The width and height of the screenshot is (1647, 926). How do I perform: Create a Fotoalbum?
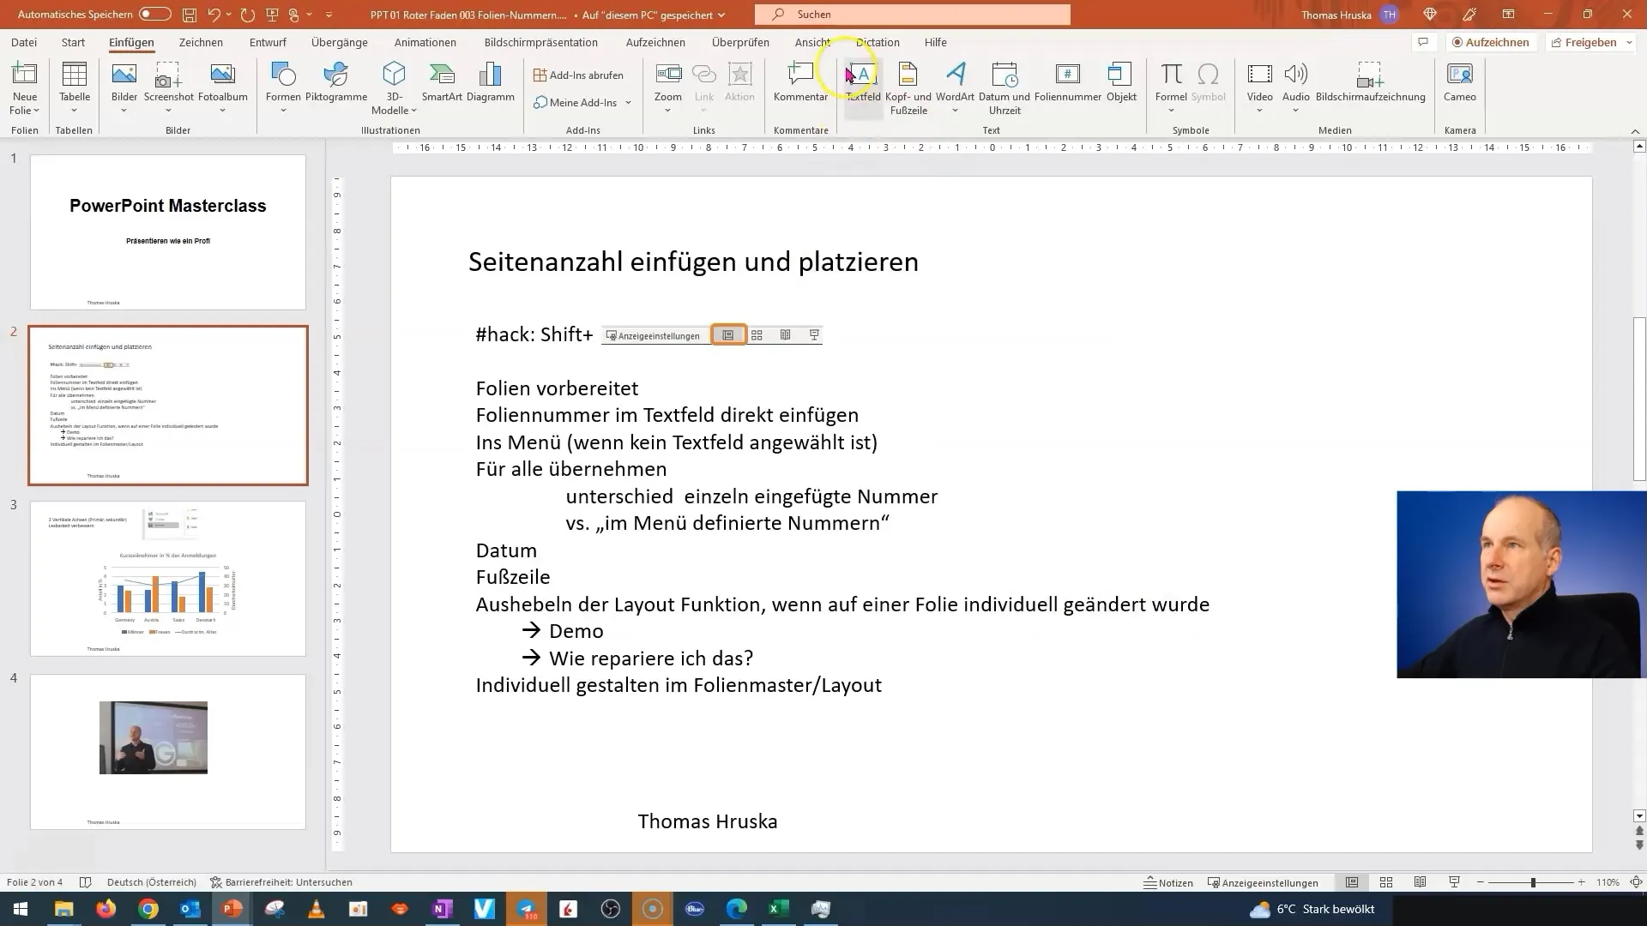point(222,87)
